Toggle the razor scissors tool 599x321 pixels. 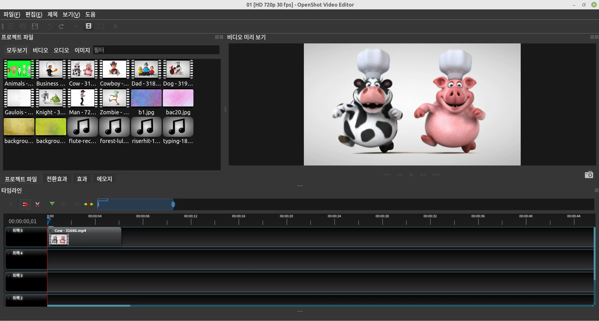(37, 204)
